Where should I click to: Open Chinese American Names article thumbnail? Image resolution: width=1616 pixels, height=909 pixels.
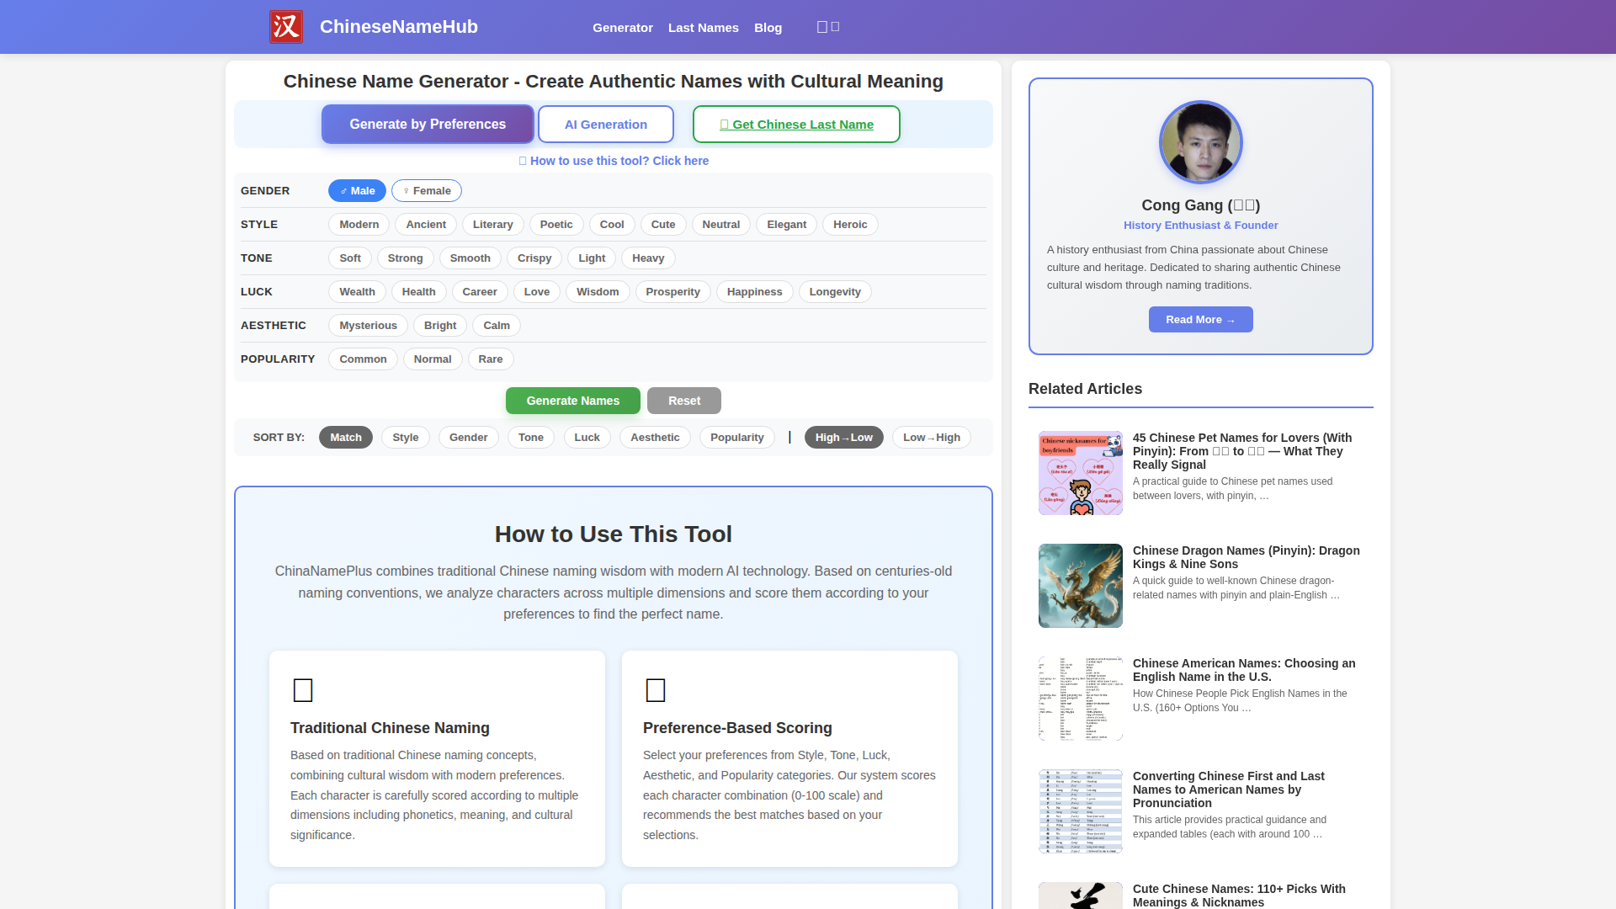[x=1080, y=699]
